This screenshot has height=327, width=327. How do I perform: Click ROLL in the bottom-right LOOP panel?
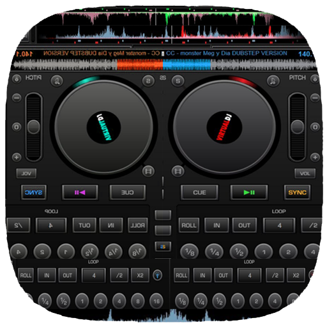click(181, 275)
